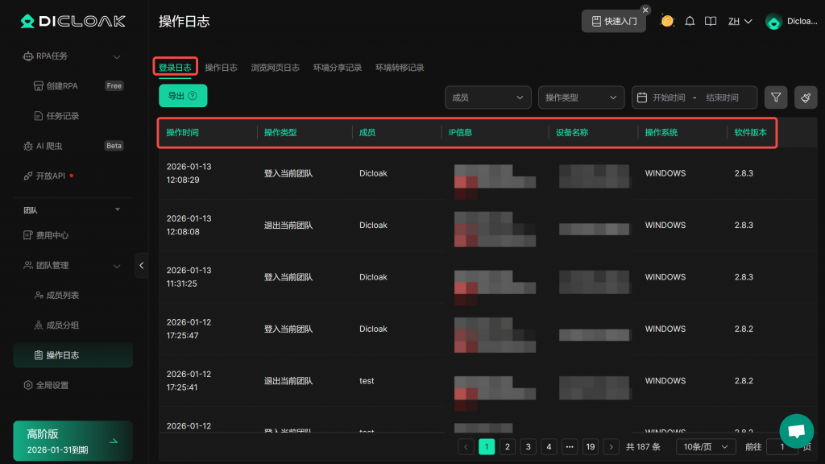The image size is (825, 464).
Task: Switch to the 浏览网页日志 tab
Action: tap(275, 68)
